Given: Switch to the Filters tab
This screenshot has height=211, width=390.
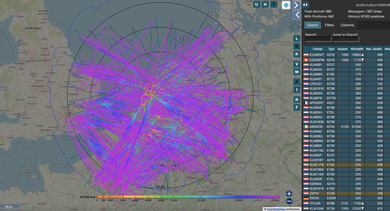Looking at the screenshot, I should click(329, 25).
